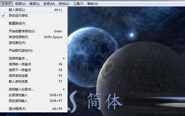Toggle the 自动运行游戏 checked option
185x116 pixels.
(34, 15)
